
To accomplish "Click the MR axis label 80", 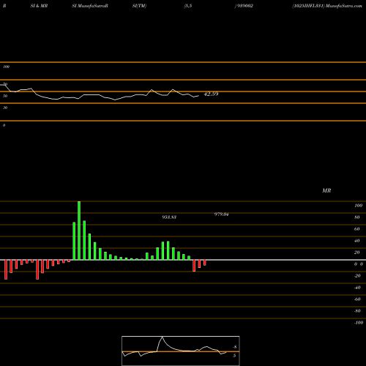I will [x=357, y=217].
